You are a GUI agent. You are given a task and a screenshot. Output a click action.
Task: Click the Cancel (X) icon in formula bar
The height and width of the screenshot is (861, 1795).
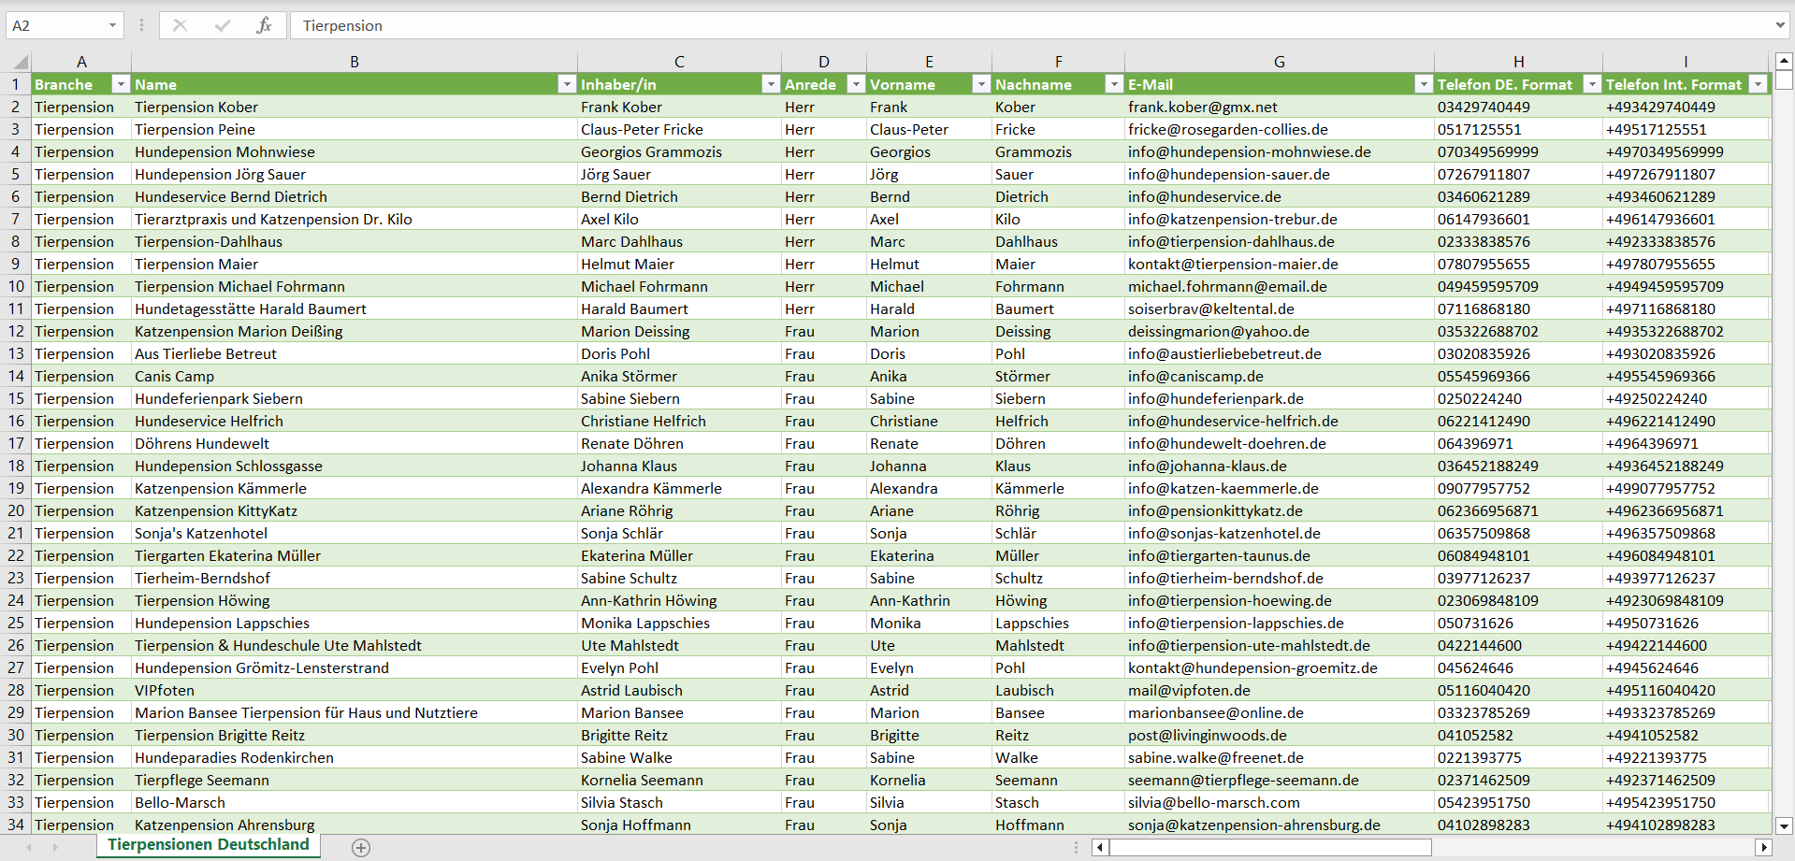[x=180, y=25]
